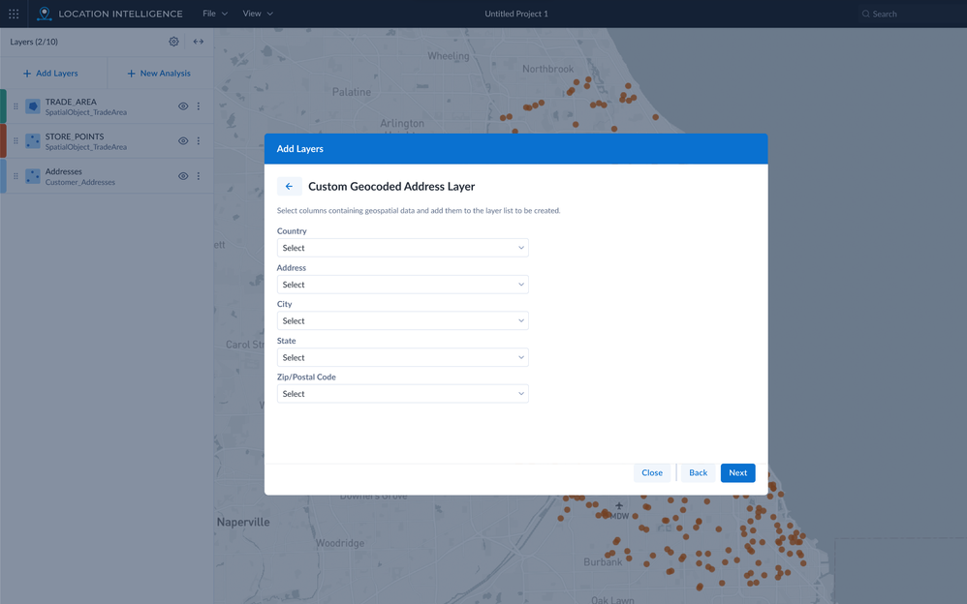The height and width of the screenshot is (604, 967).
Task: Click the STORE_POINTS point layer icon
Action: coord(32,140)
